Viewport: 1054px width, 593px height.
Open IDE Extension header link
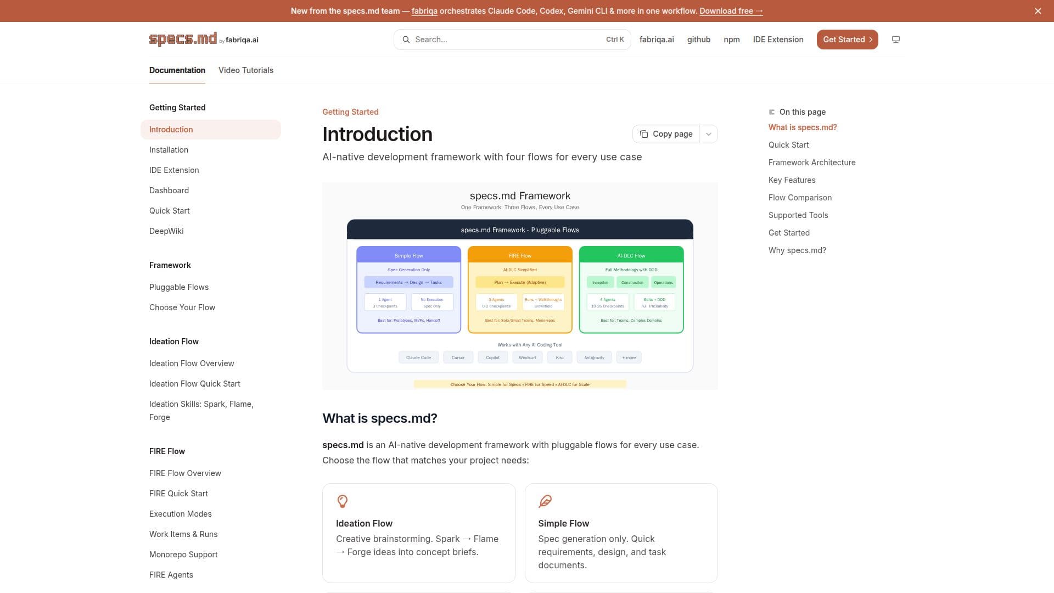(778, 40)
